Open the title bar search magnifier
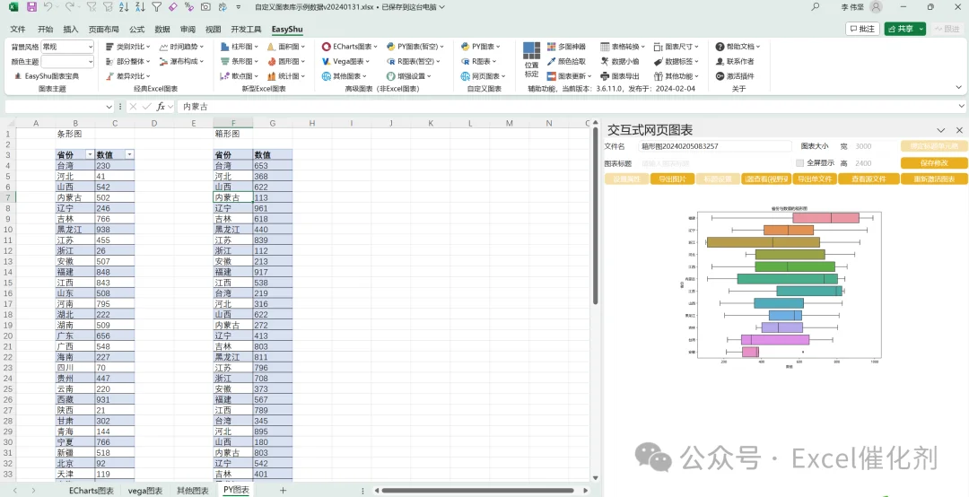Screen dimensions: 969x497 pos(815,7)
